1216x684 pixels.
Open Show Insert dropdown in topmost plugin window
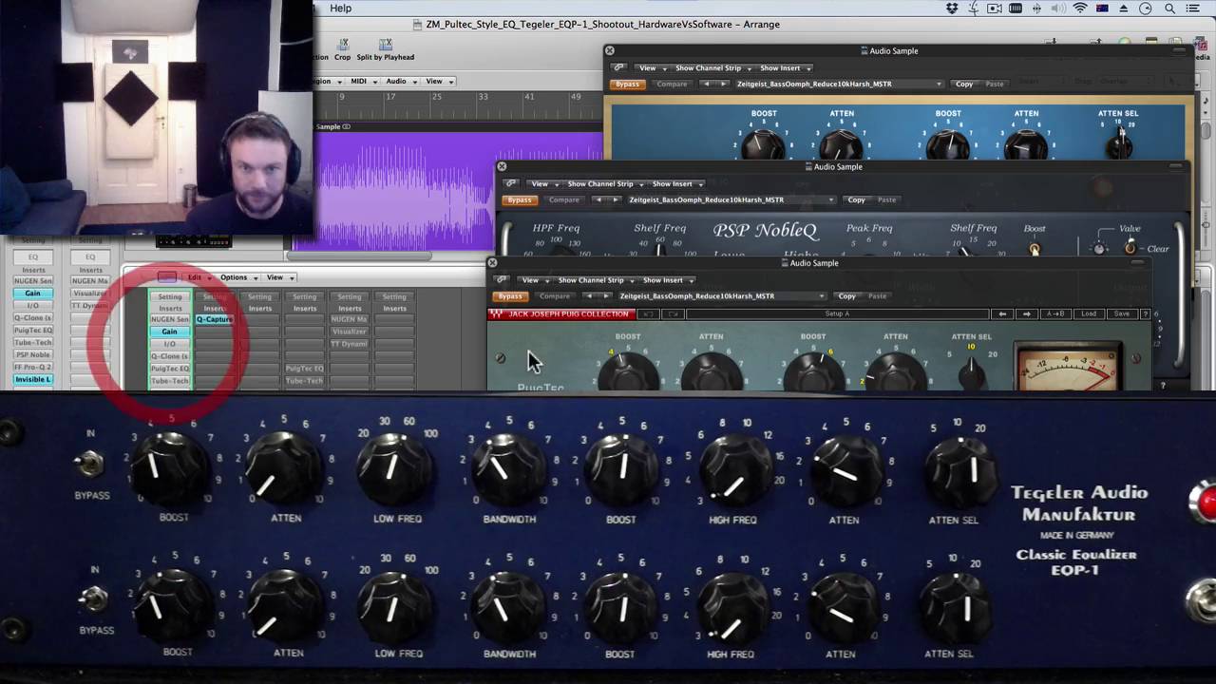(784, 67)
